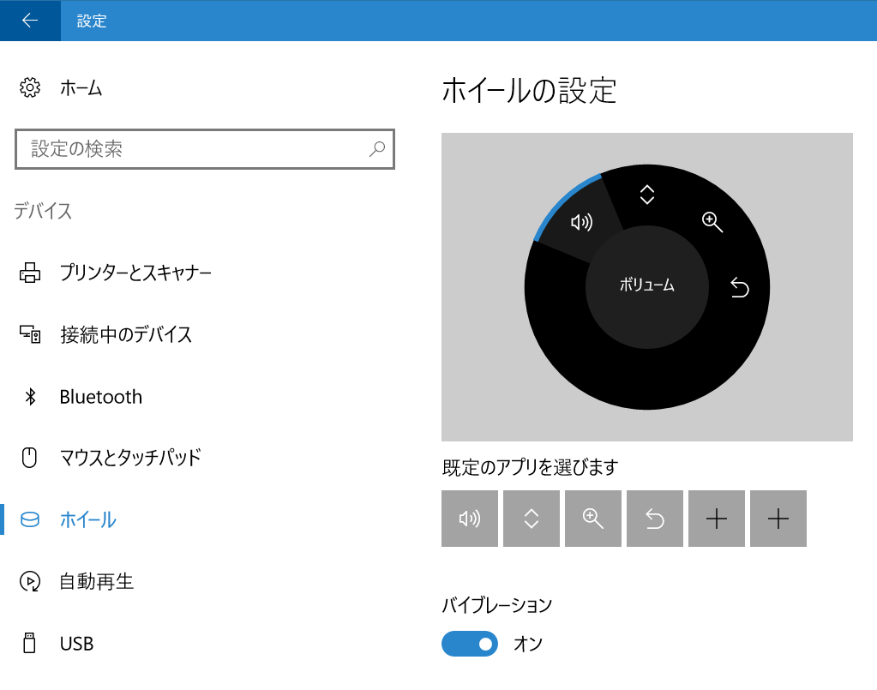The width and height of the screenshot is (877, 690).
Task: Click the USB drive icon
Action: point(29,643)
